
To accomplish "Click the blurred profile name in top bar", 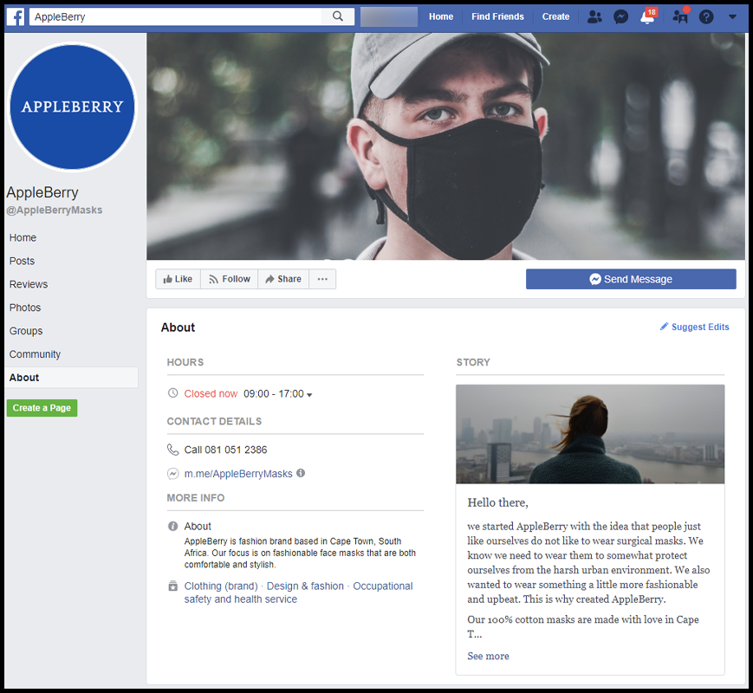I will point(389,16).
